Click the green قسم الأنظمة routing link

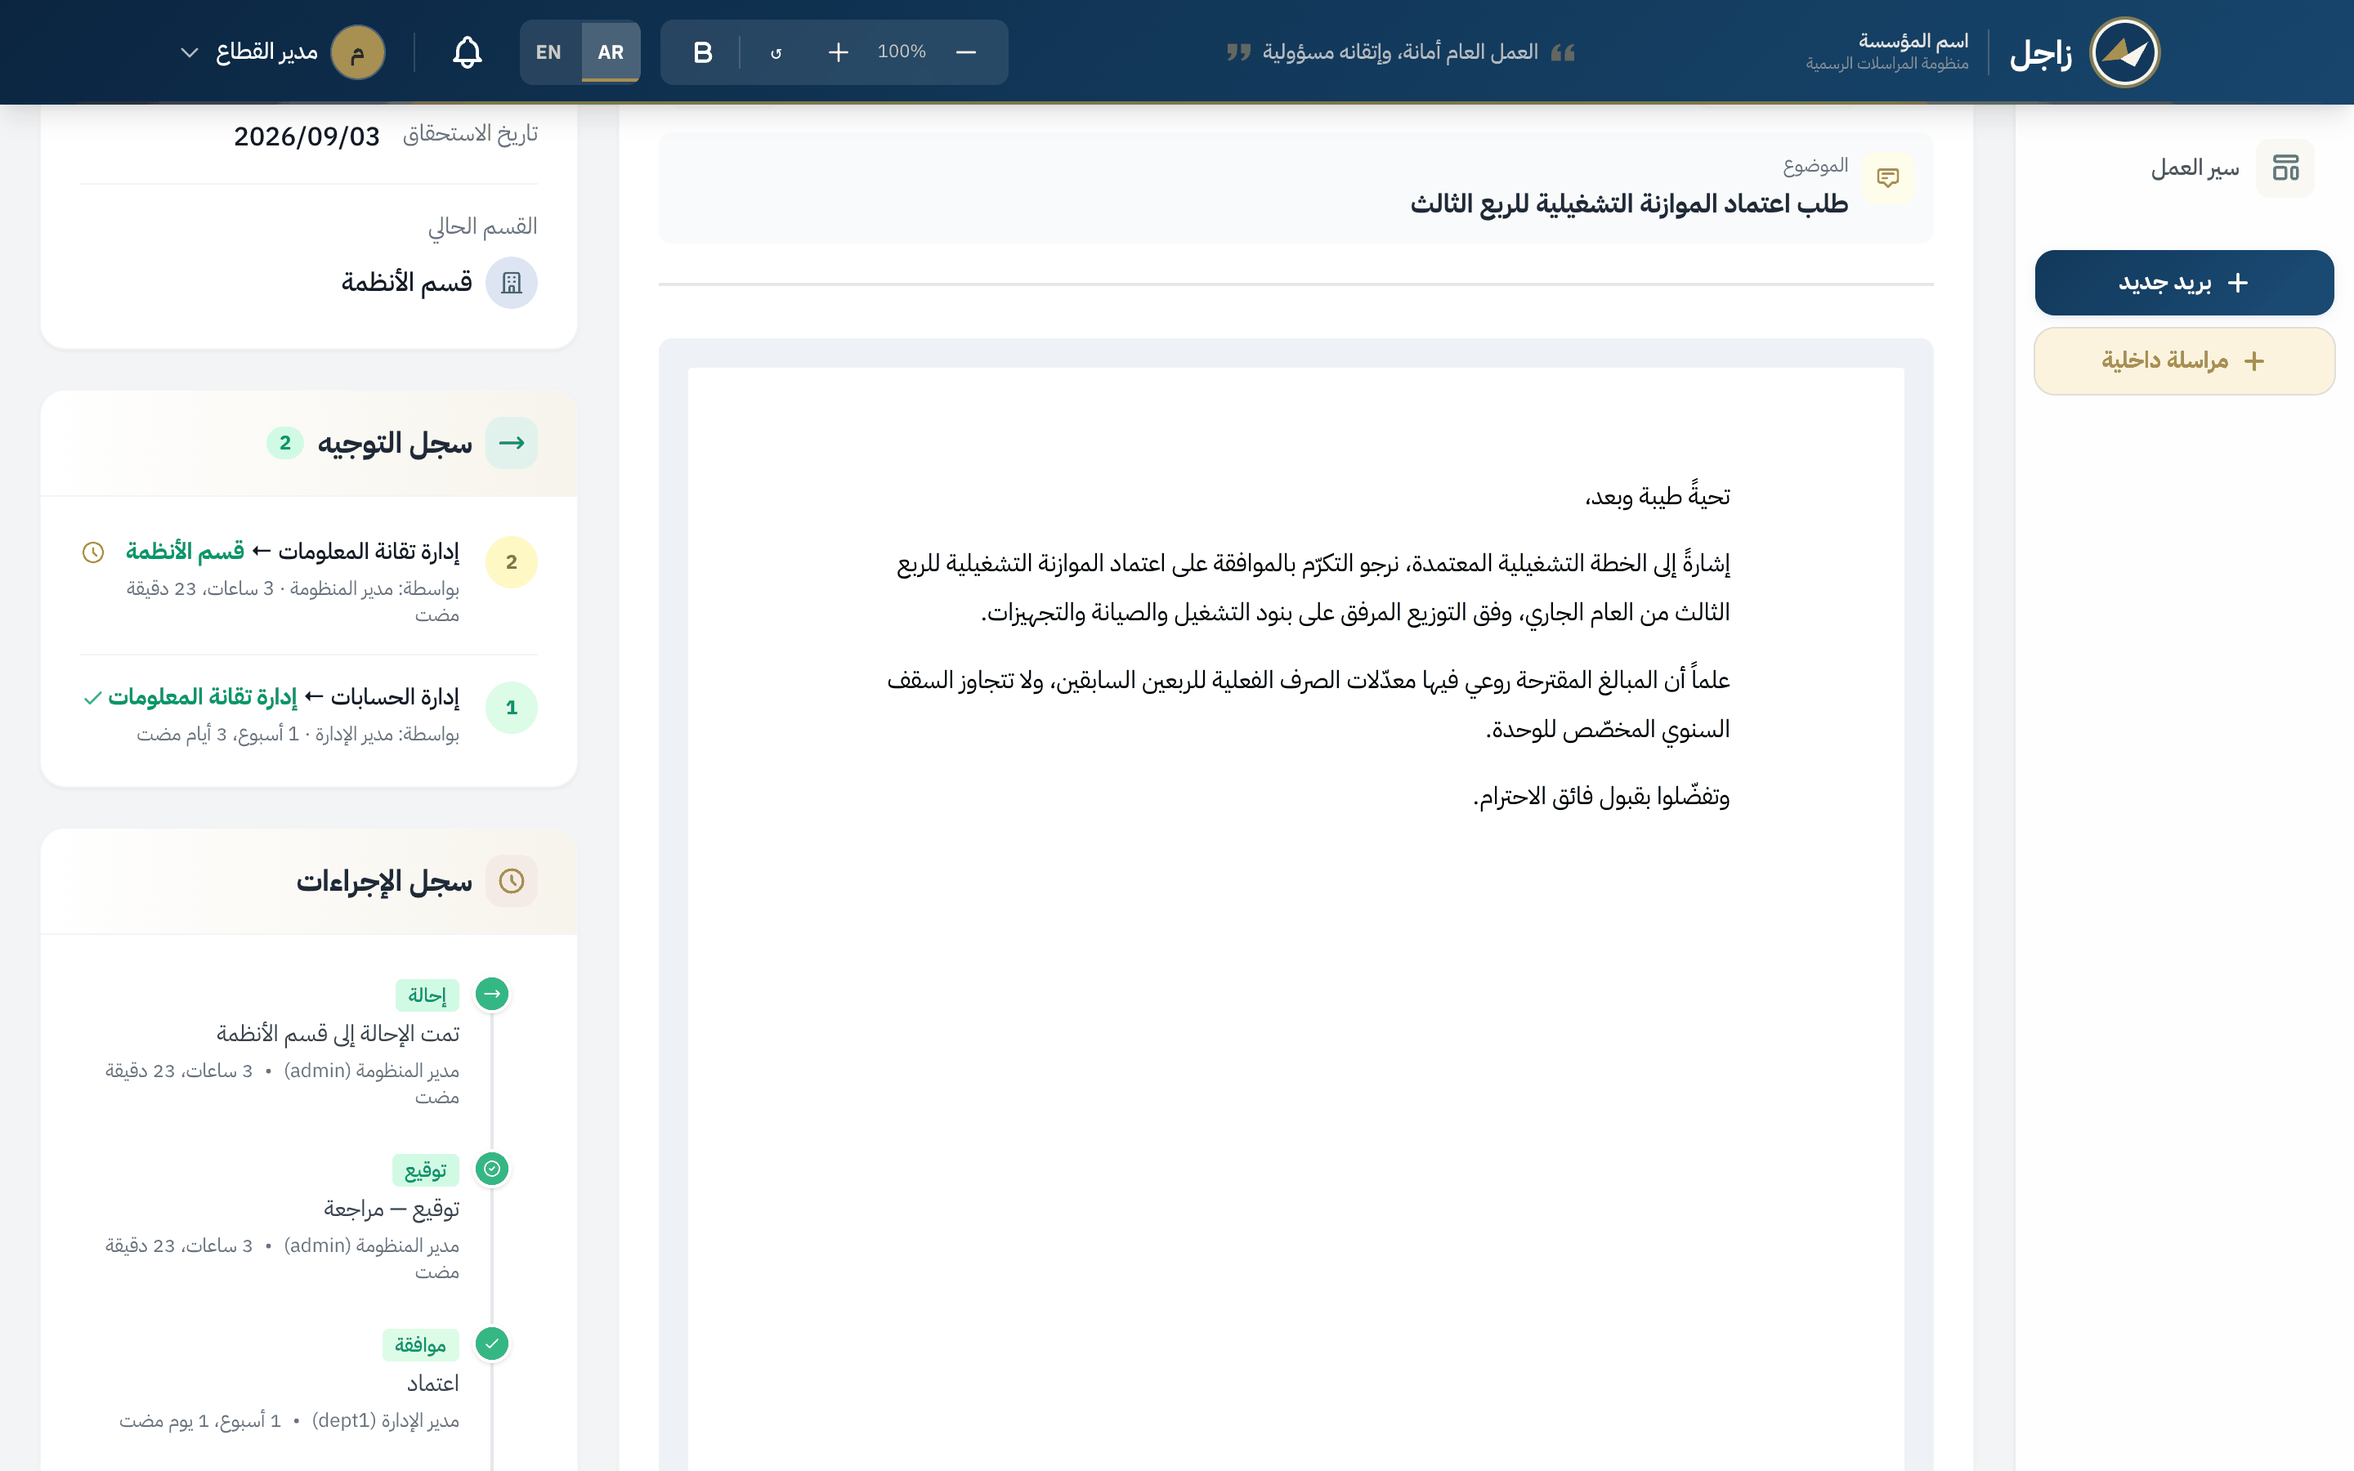pyautogui.click(x=185, y=552)
